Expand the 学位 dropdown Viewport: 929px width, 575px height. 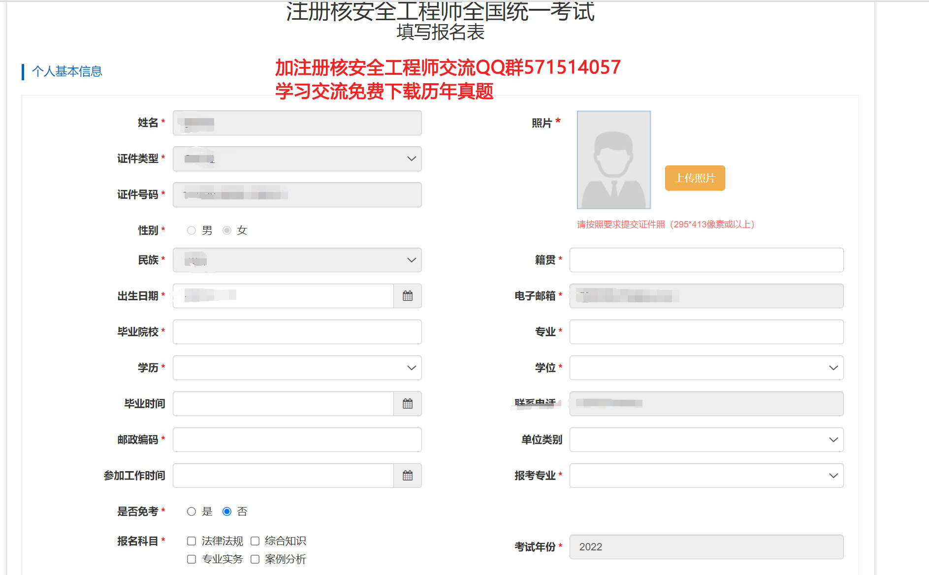point(833,368)
